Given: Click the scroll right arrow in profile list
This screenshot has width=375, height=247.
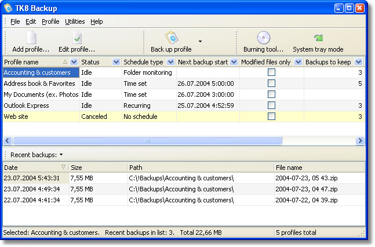Looking at the screenshot, I should click(360, 140).
